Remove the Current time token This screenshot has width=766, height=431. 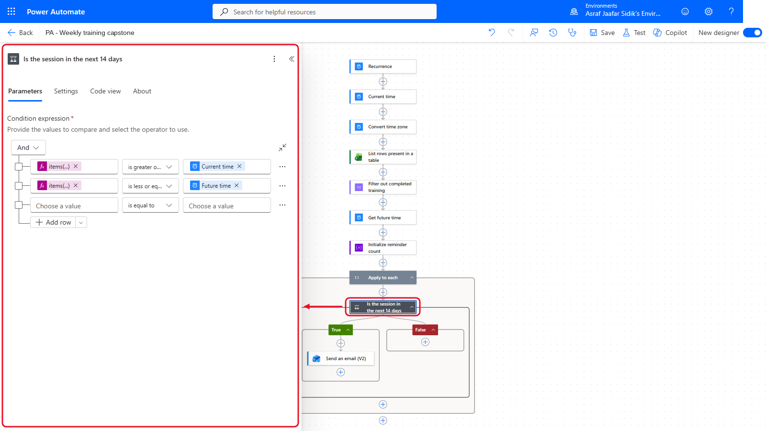click(239, 166)
